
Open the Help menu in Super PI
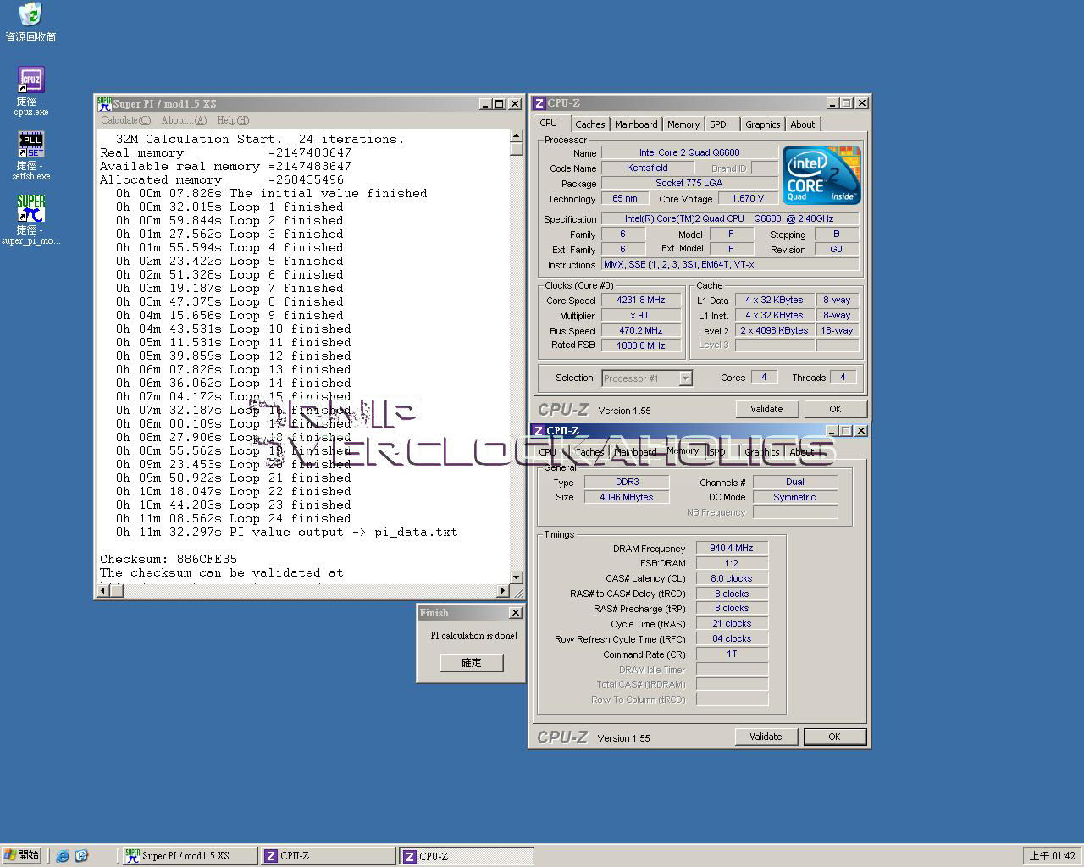coord(232,120)
